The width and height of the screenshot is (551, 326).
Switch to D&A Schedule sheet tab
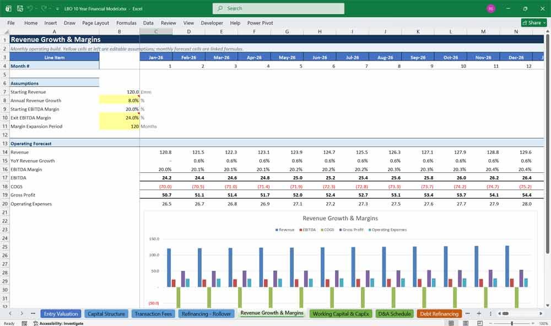(395, 314)
